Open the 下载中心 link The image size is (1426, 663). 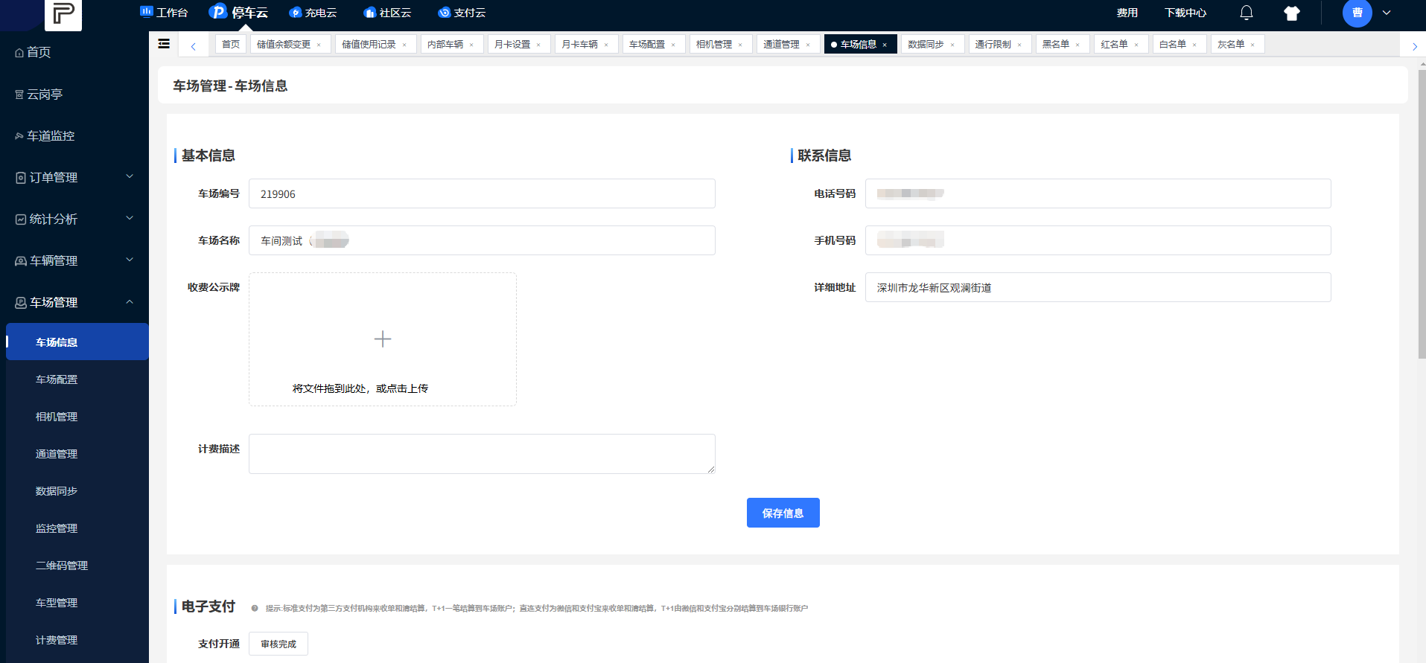click(1185, 13)
